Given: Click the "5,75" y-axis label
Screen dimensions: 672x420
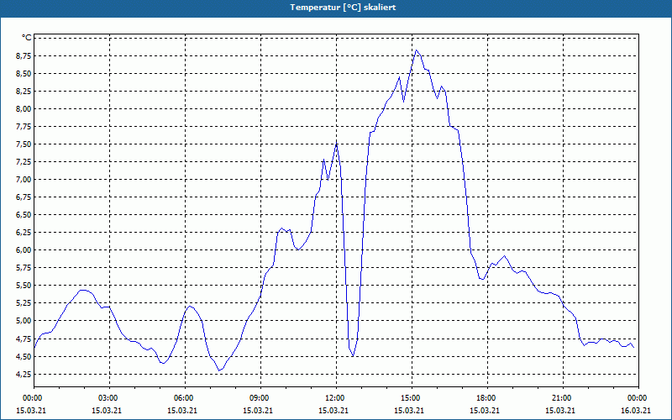Looking at the screenshot, I should tap(24, 267).
